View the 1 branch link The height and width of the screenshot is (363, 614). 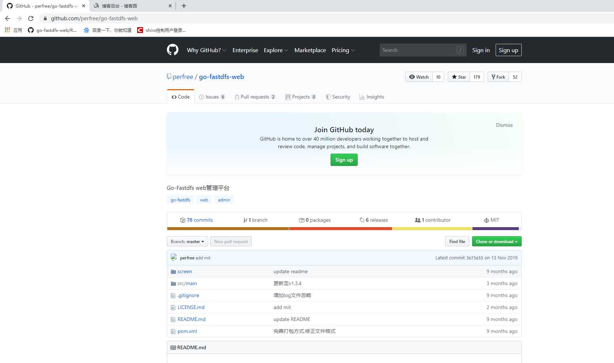pos(256,220)
